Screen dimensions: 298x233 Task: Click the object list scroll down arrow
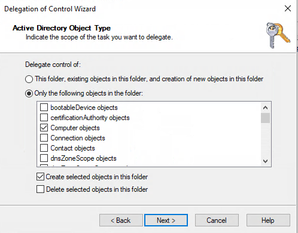click(x=265, y=161)
